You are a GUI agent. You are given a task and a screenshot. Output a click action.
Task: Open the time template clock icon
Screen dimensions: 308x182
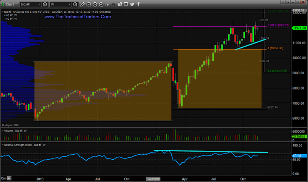75,4
